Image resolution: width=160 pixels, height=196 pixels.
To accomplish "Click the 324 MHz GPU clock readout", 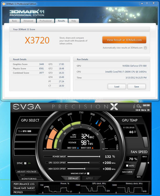I will (x=87, y=136).
